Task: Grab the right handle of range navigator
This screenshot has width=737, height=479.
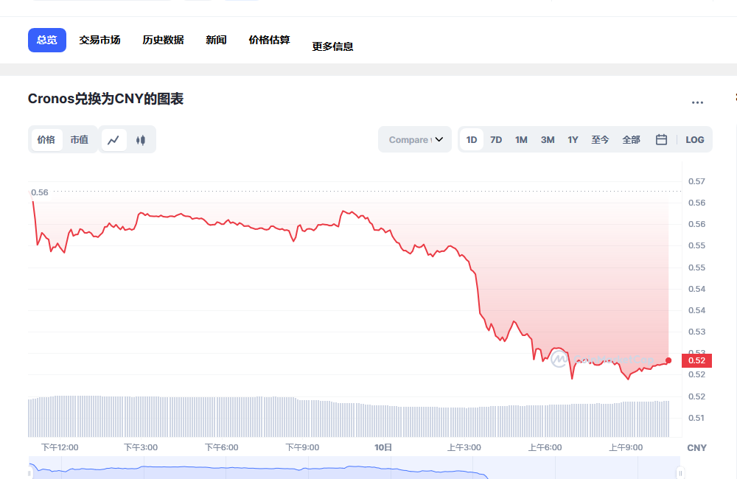Action: [x=680, y=473]
